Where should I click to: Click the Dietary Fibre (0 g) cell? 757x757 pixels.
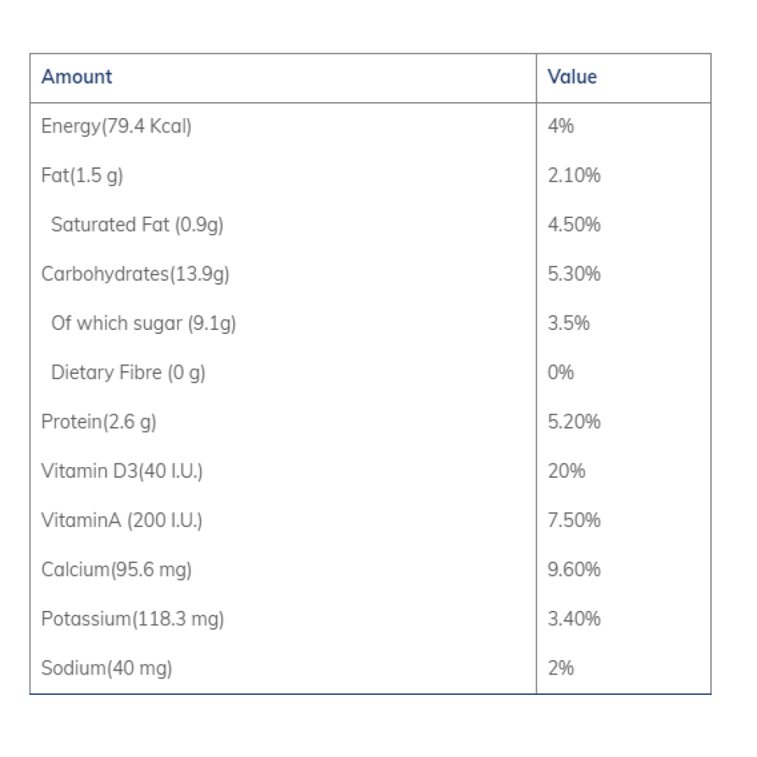pyautogui.click(x=129, y=372)
